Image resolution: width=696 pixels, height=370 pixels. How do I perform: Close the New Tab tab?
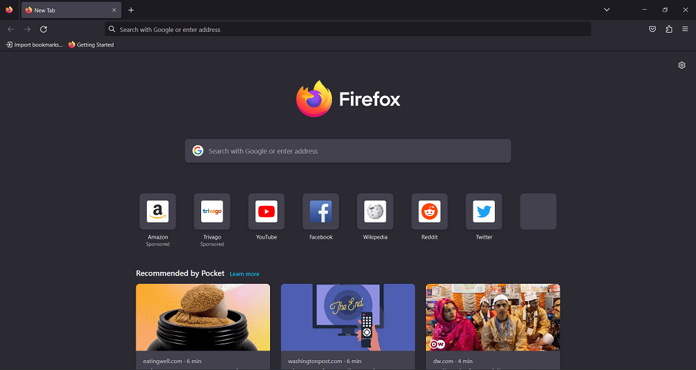tap(114, 10)
